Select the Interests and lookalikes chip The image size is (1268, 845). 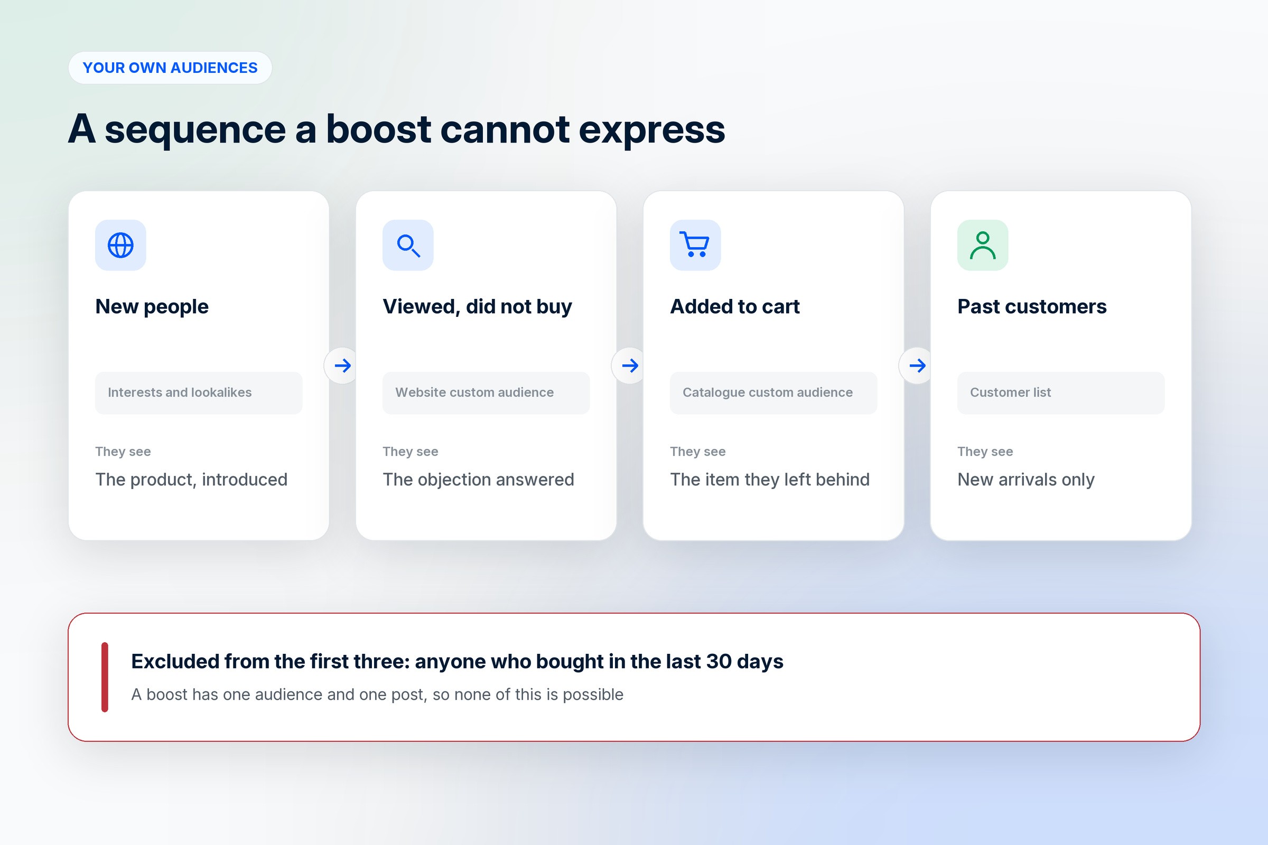click(199, 393)
